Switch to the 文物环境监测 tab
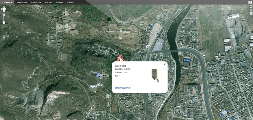Image resolution: width=253 pixels, height=120 pixels. [x=22, y=2]
